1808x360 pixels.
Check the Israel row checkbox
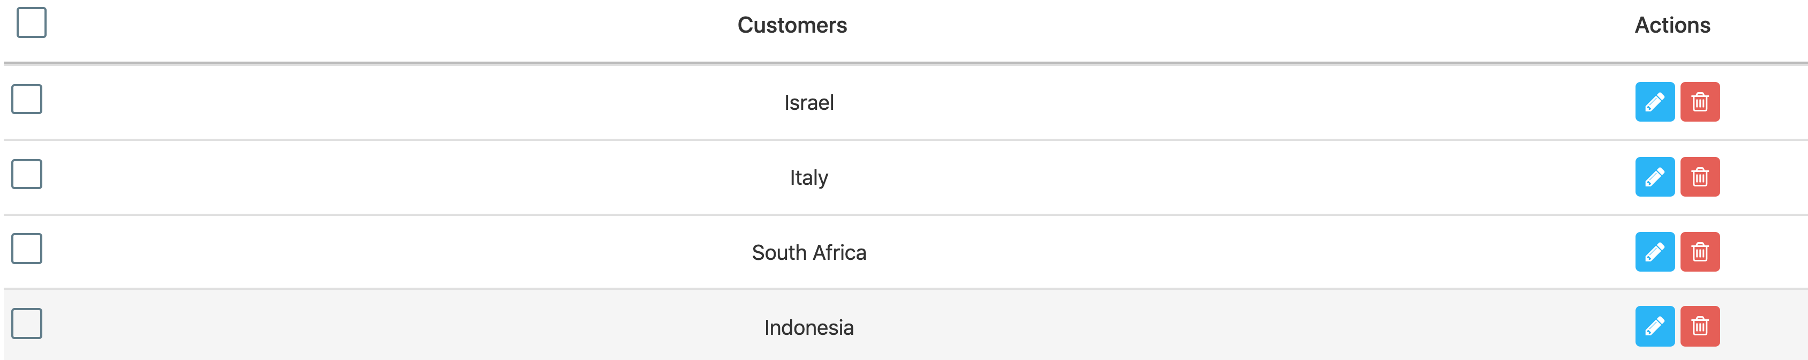tap(27, 99)
